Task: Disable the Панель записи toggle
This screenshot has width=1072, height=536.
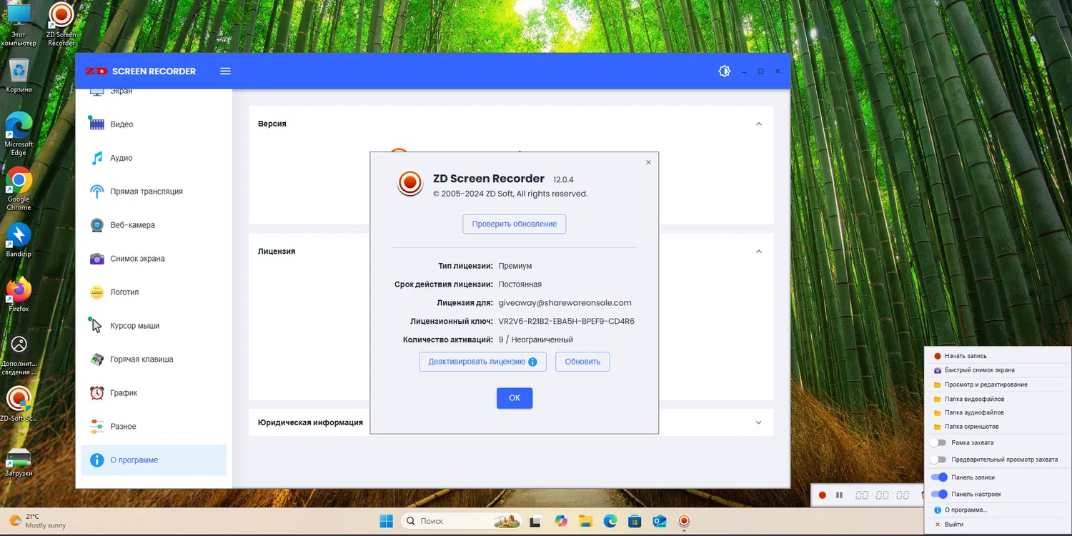Action: 939,477
